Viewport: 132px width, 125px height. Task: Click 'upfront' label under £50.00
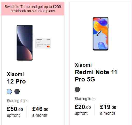13,115
